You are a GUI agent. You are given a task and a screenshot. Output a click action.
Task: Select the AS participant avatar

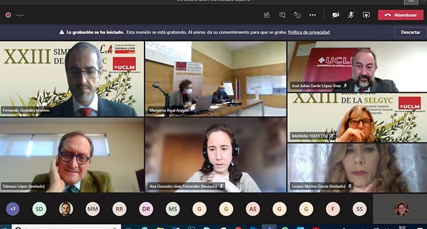tap(253, 209)
